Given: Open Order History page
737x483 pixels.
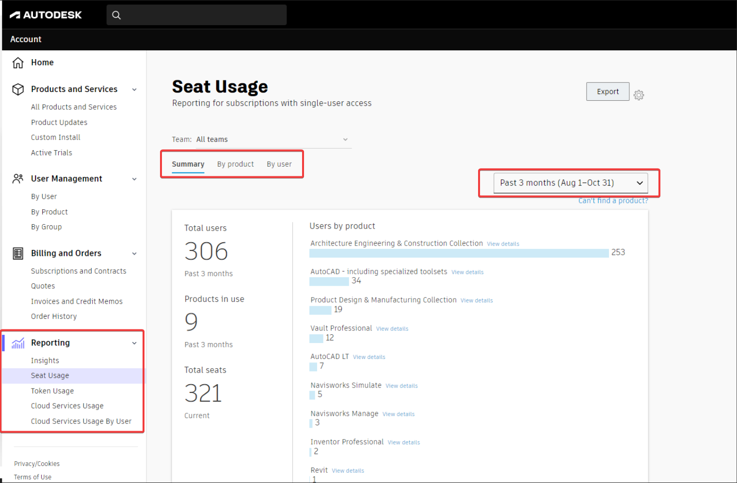Looking at the screenshot, I should (54, 316).
